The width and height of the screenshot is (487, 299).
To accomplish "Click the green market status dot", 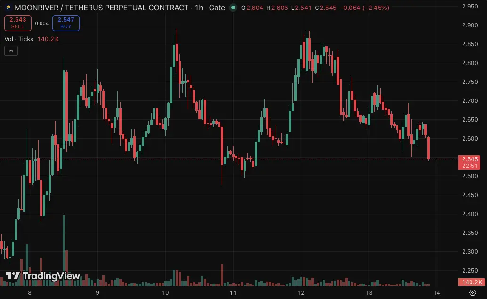I will click(x=233, y=8).
